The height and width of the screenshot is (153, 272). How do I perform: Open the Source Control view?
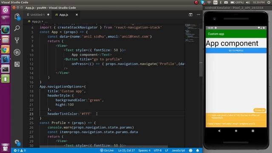coord(17,40)
